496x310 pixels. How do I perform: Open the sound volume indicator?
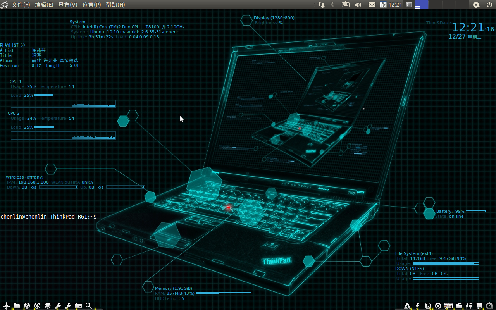click(358, 5)
